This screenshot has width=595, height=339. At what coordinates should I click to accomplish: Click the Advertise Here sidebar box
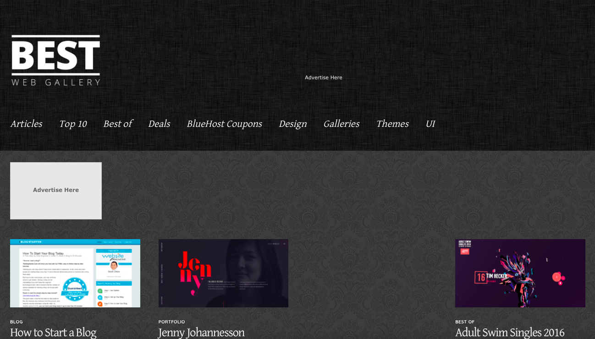pos(55,190)
